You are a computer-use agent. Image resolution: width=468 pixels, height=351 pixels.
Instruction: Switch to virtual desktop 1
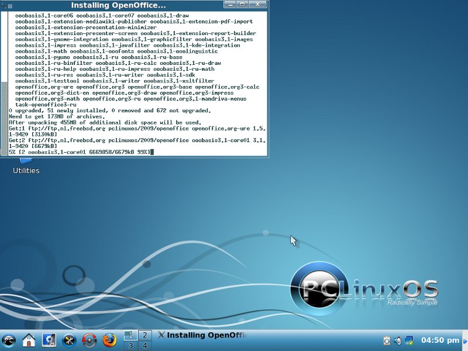tap(130, 335)
